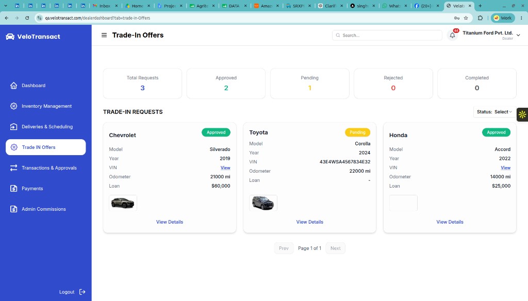Open the Work profile button
528x301 pixels.
[503, 18]
